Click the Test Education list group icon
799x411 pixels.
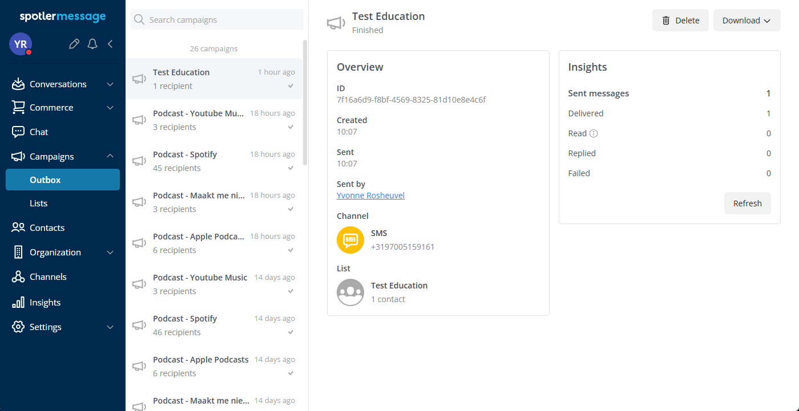(350, 292)
